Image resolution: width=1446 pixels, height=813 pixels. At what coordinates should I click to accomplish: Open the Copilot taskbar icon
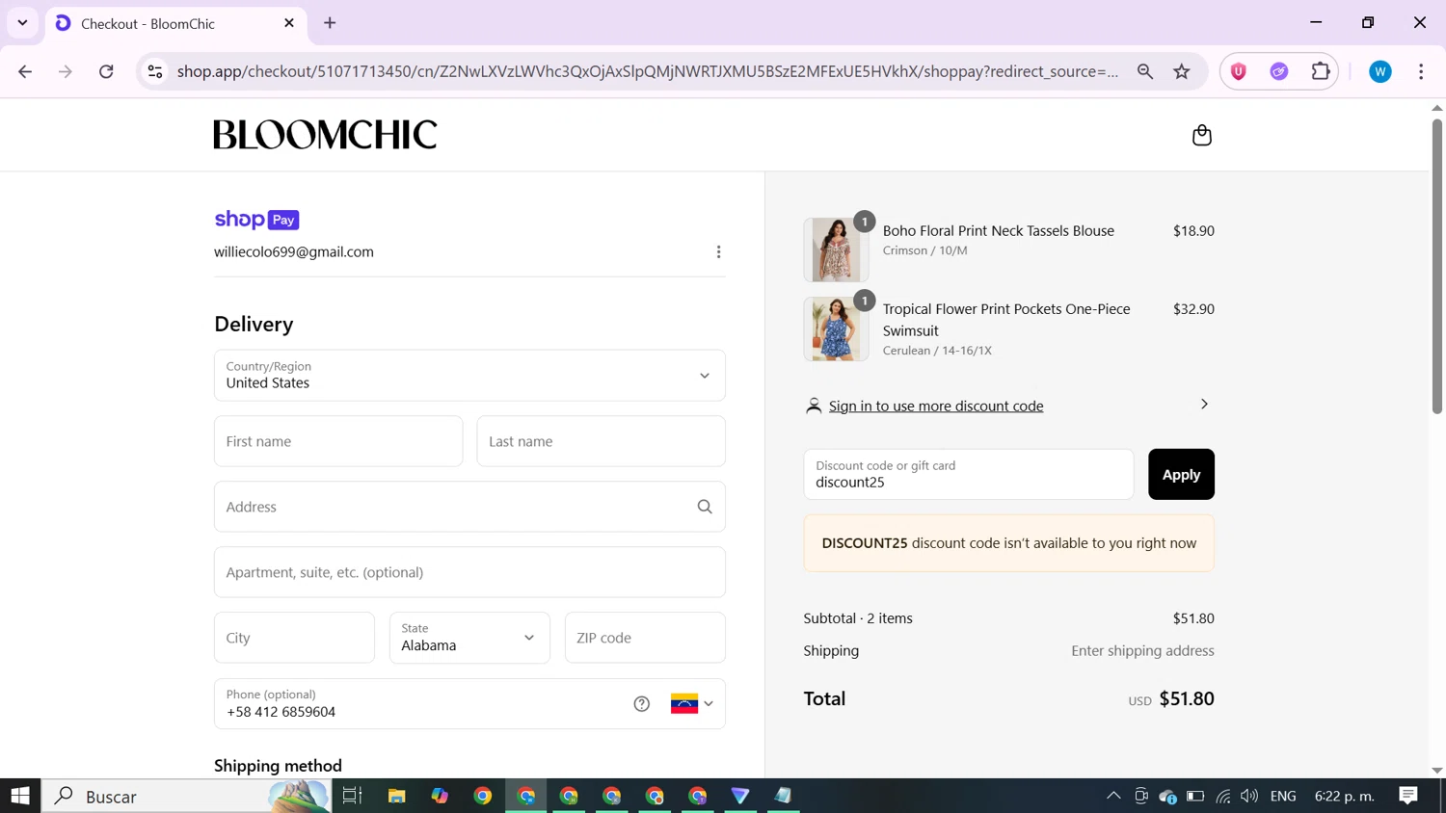(440, 796)
